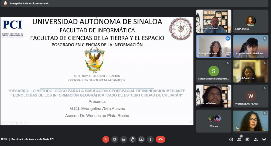Click the present now screen-share icon
The image size is (271, 146).
[x=141, y=139]
